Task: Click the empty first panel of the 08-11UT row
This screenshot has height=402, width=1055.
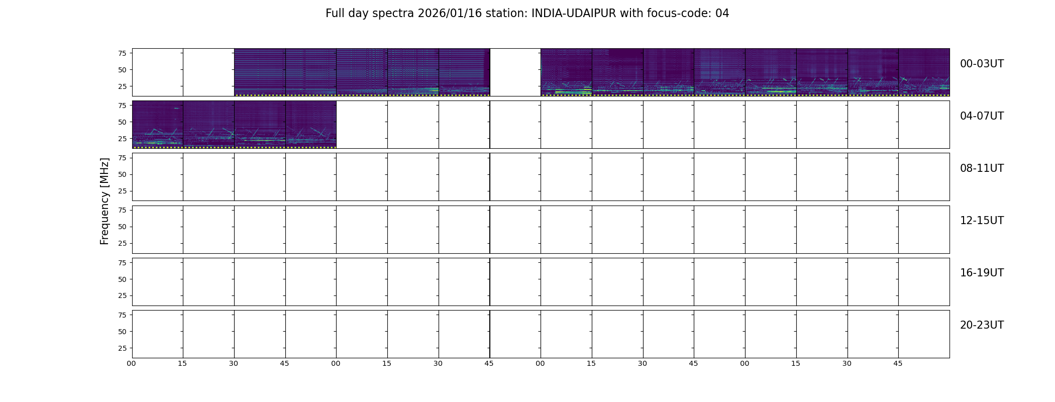Action: coord(158,177)
